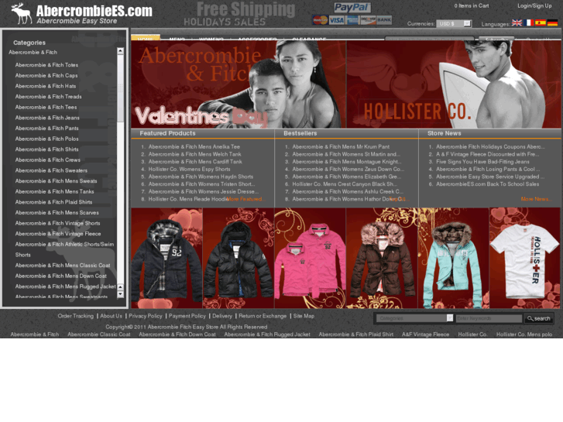Click the PayPal payment logo
This screenshot has height=422, width=563.
pyautogui.click(x=352, y=8)
